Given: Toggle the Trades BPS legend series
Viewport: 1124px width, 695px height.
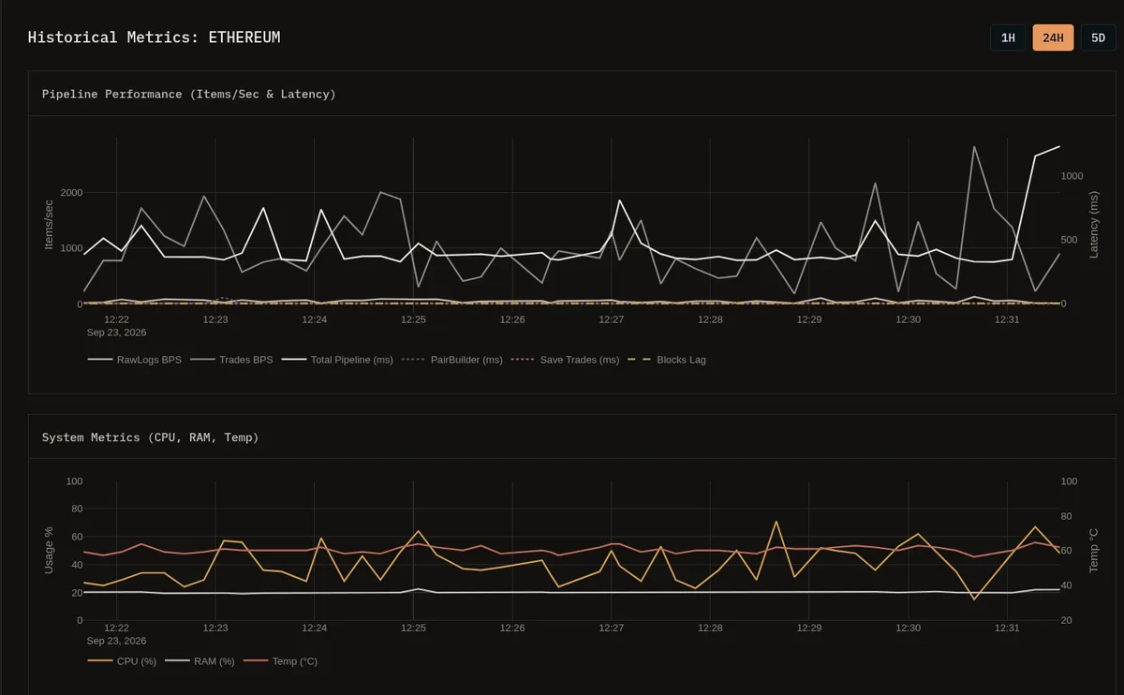Looking at the screenshot, I should coord(231,360).
